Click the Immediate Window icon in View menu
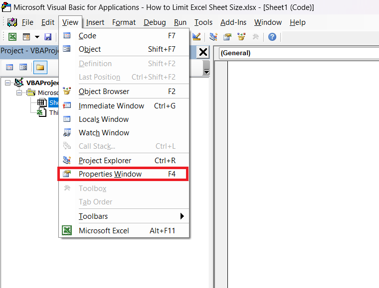This screenshot has height=288, width=379. coord(67,105)
